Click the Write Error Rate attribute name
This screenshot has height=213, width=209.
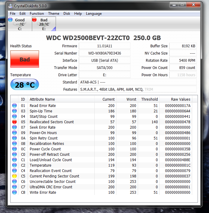coord(43,192)
